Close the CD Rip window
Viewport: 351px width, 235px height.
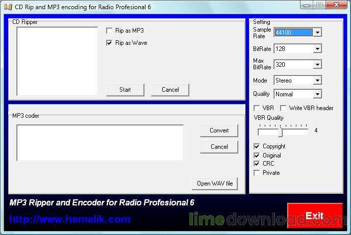[336, 5]
